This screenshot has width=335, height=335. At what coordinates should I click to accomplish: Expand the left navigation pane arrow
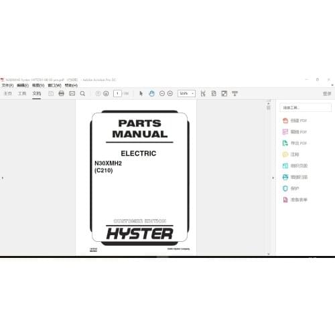coord(3,178)
